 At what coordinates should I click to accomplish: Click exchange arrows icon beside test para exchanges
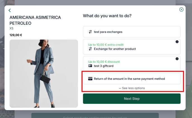click(x=90, y=32)
